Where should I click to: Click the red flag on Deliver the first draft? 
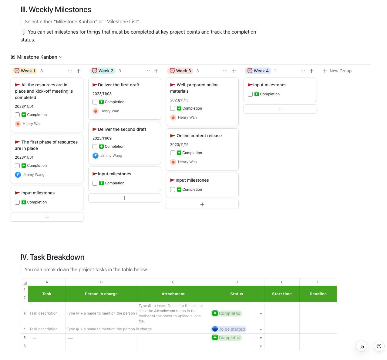(x=95, y=85)
